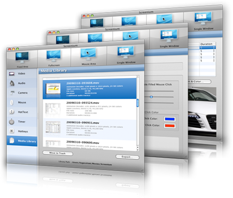Click Mouse Area icon in middle window

(x=130, y=36)
